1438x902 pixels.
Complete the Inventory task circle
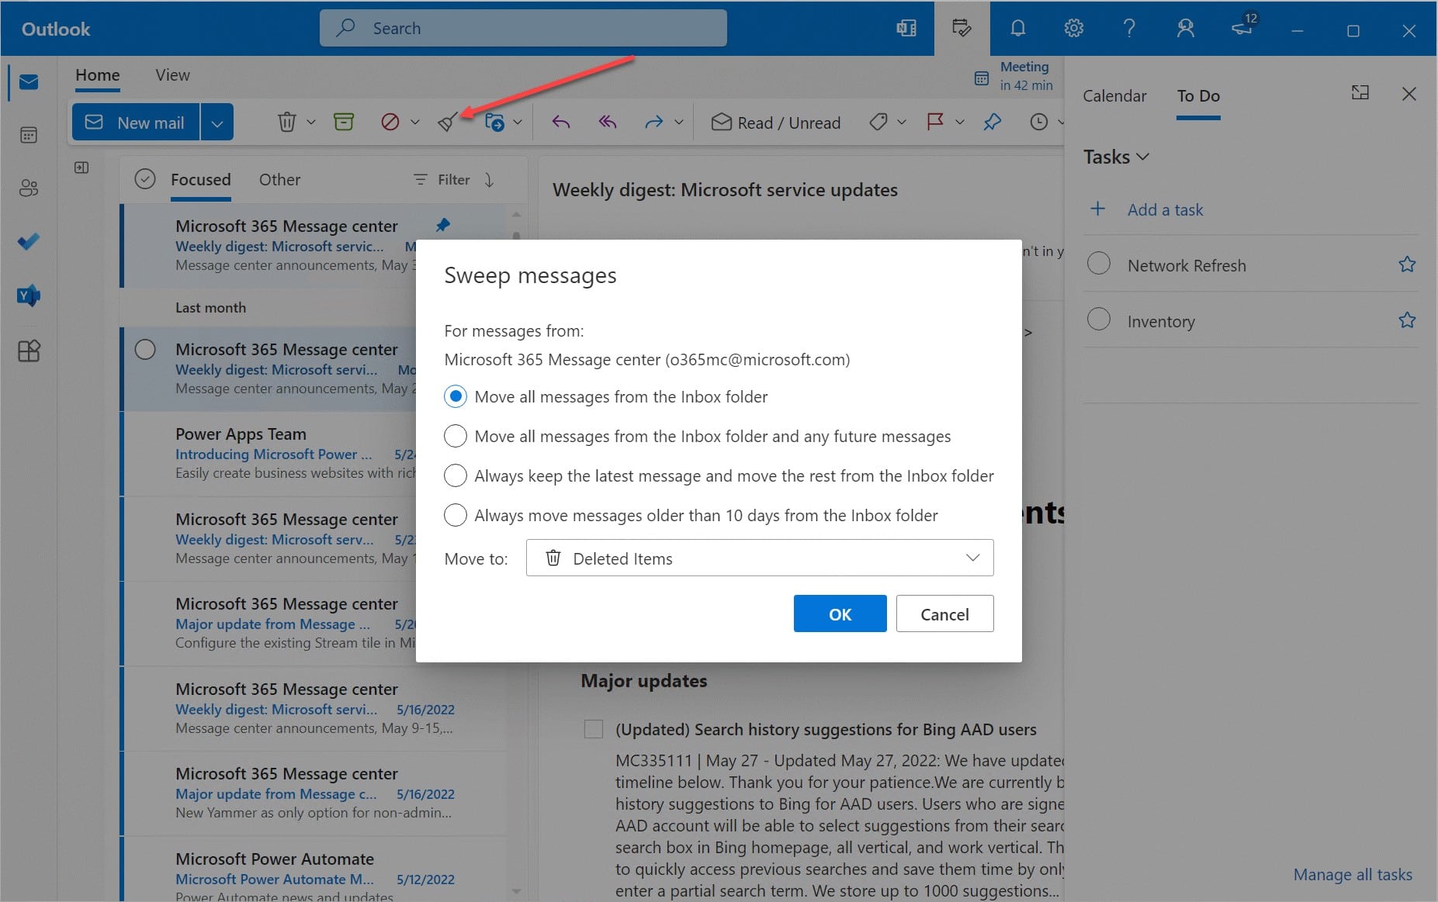click(1099, 320)
